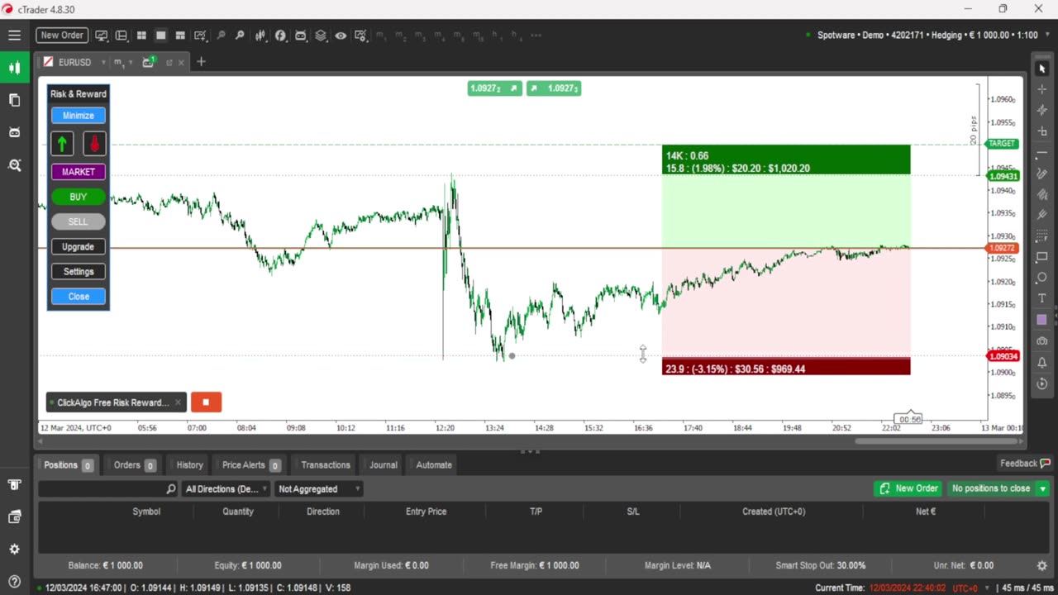Select multi-chart grid layout mode

pos(141,36)
